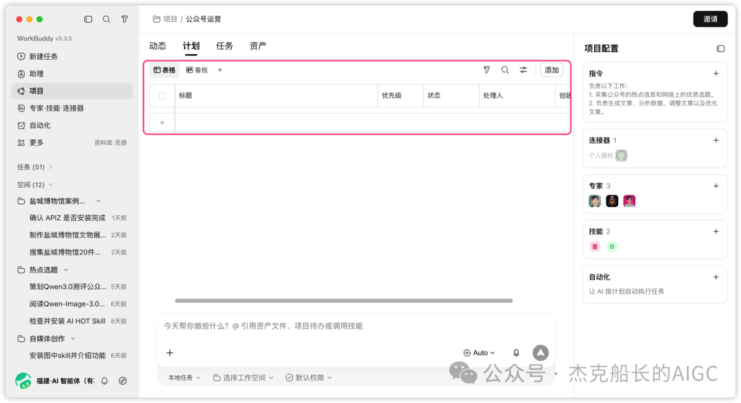Click the GitHub connector icon
The height and width of the screenshot is (403, 741).
[621, 156]
